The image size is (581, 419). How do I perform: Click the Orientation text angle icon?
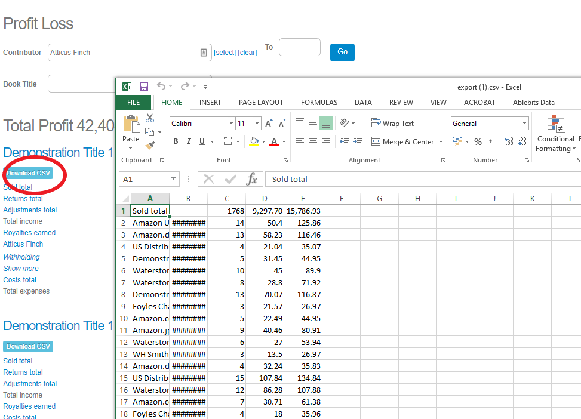point(345,122)
